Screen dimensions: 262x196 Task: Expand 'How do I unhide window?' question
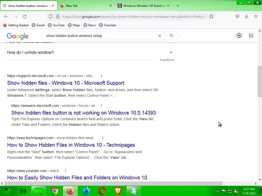(x=91, y=52)
